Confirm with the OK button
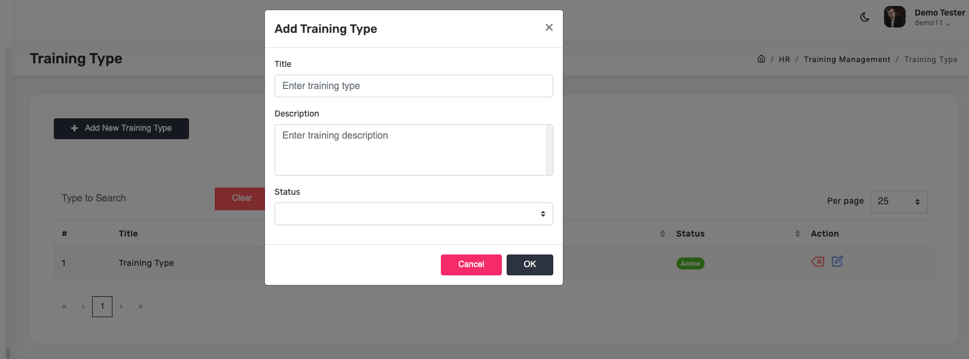The image size is (969, 359). point(530,265)
